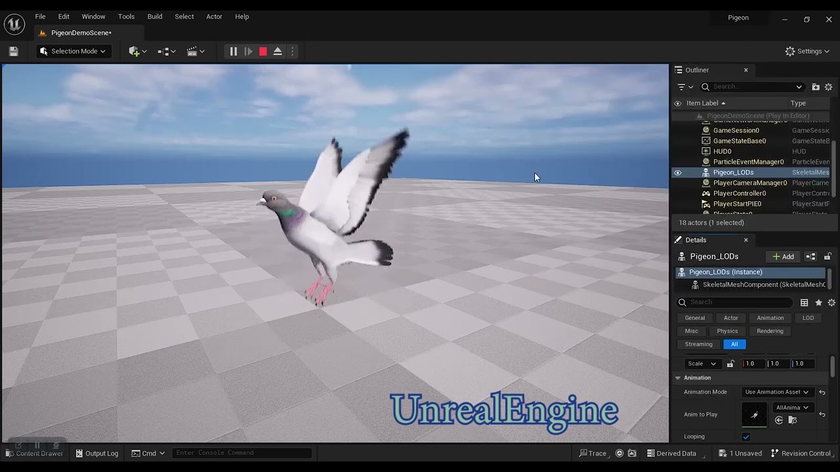Toggle the visibility column eye header
Screen dimensions: 840x472
pyautogui.click(x=678, y=103)
